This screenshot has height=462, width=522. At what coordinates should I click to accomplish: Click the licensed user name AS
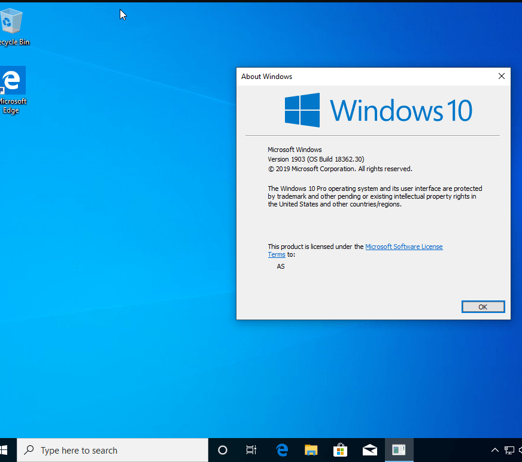[x=281, y=266]
